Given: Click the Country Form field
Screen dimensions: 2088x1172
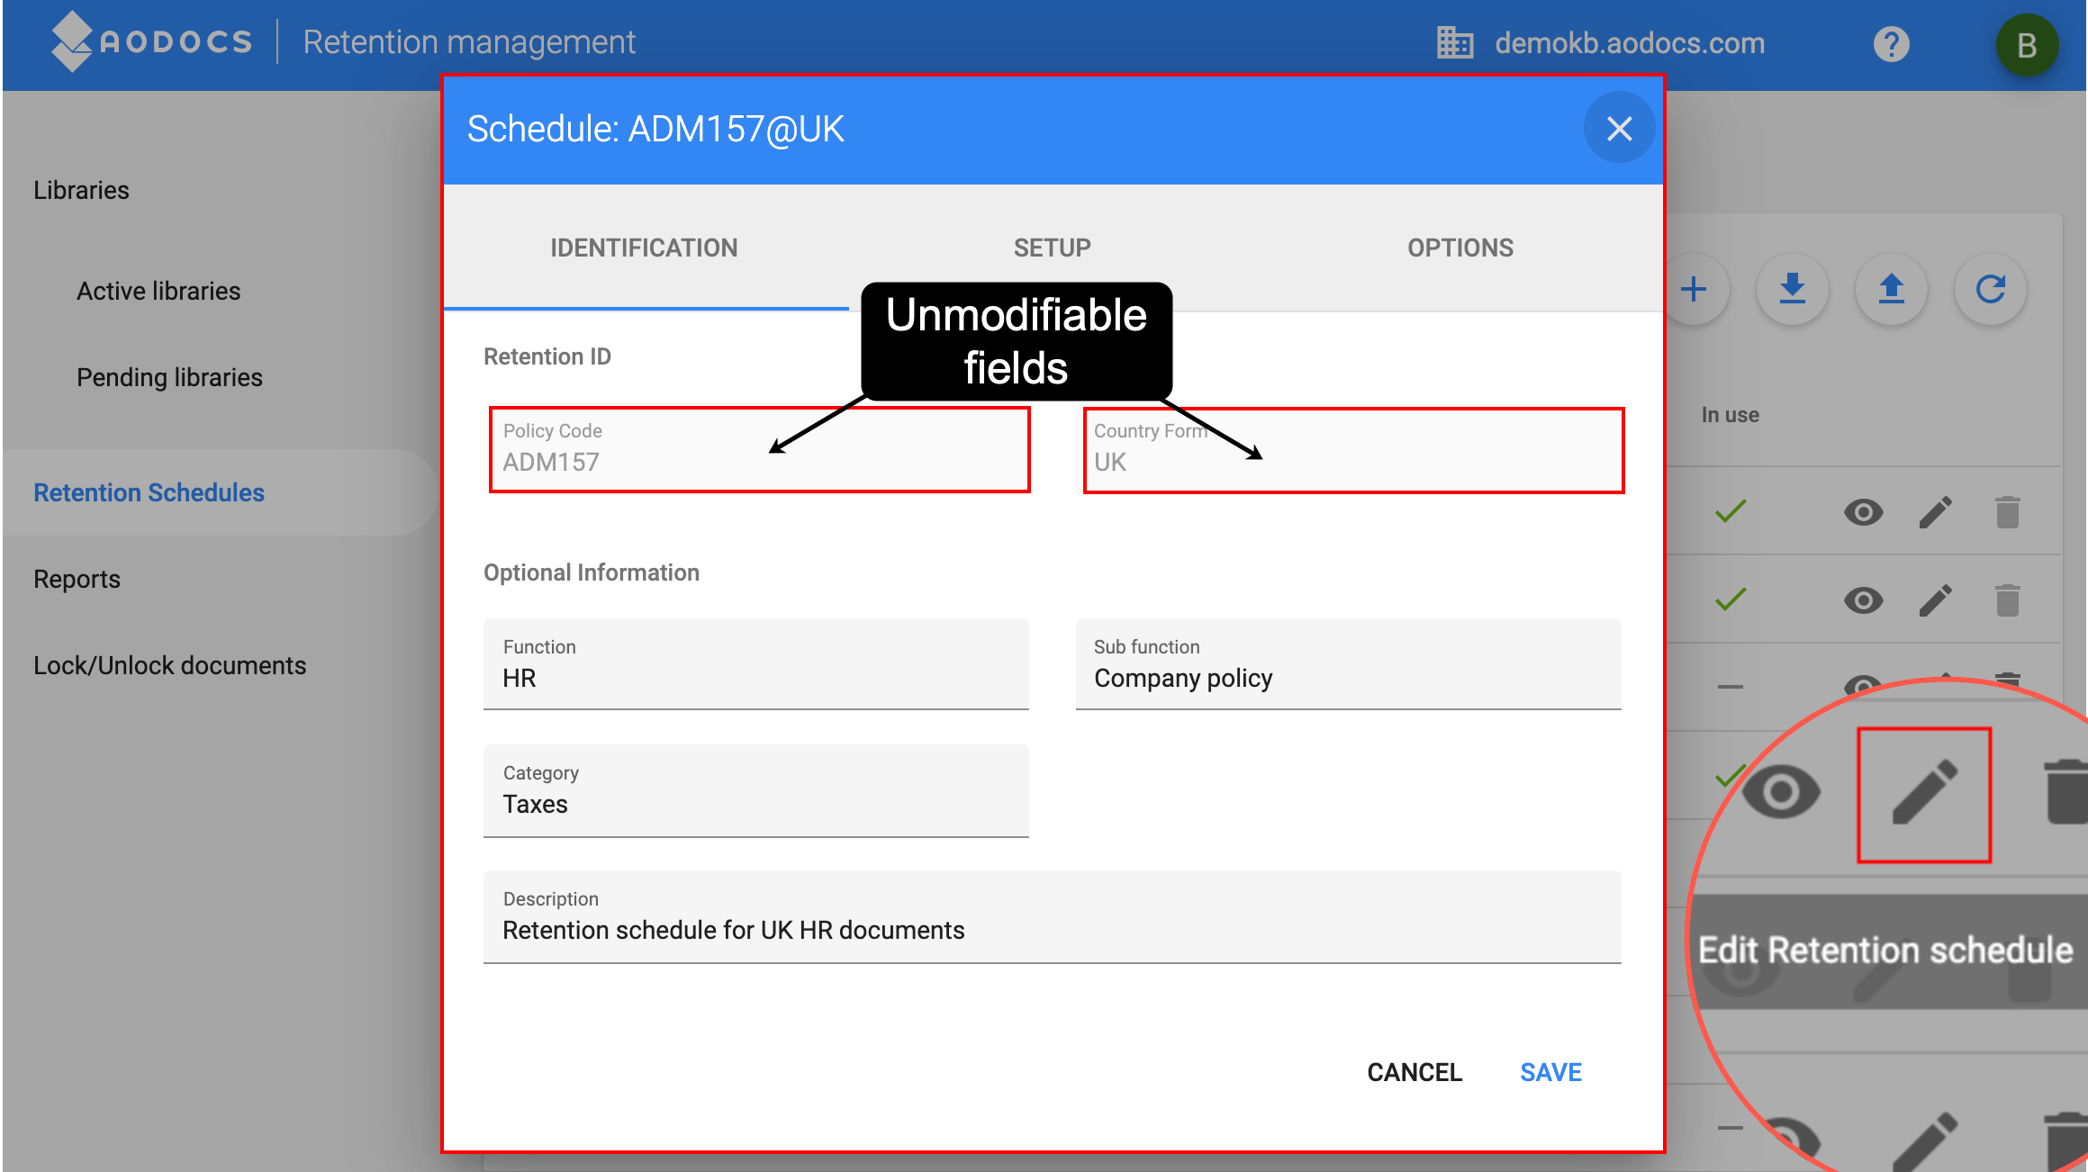Looking at the screenshot, I should pyautogui.click(x=1353, y=450).
